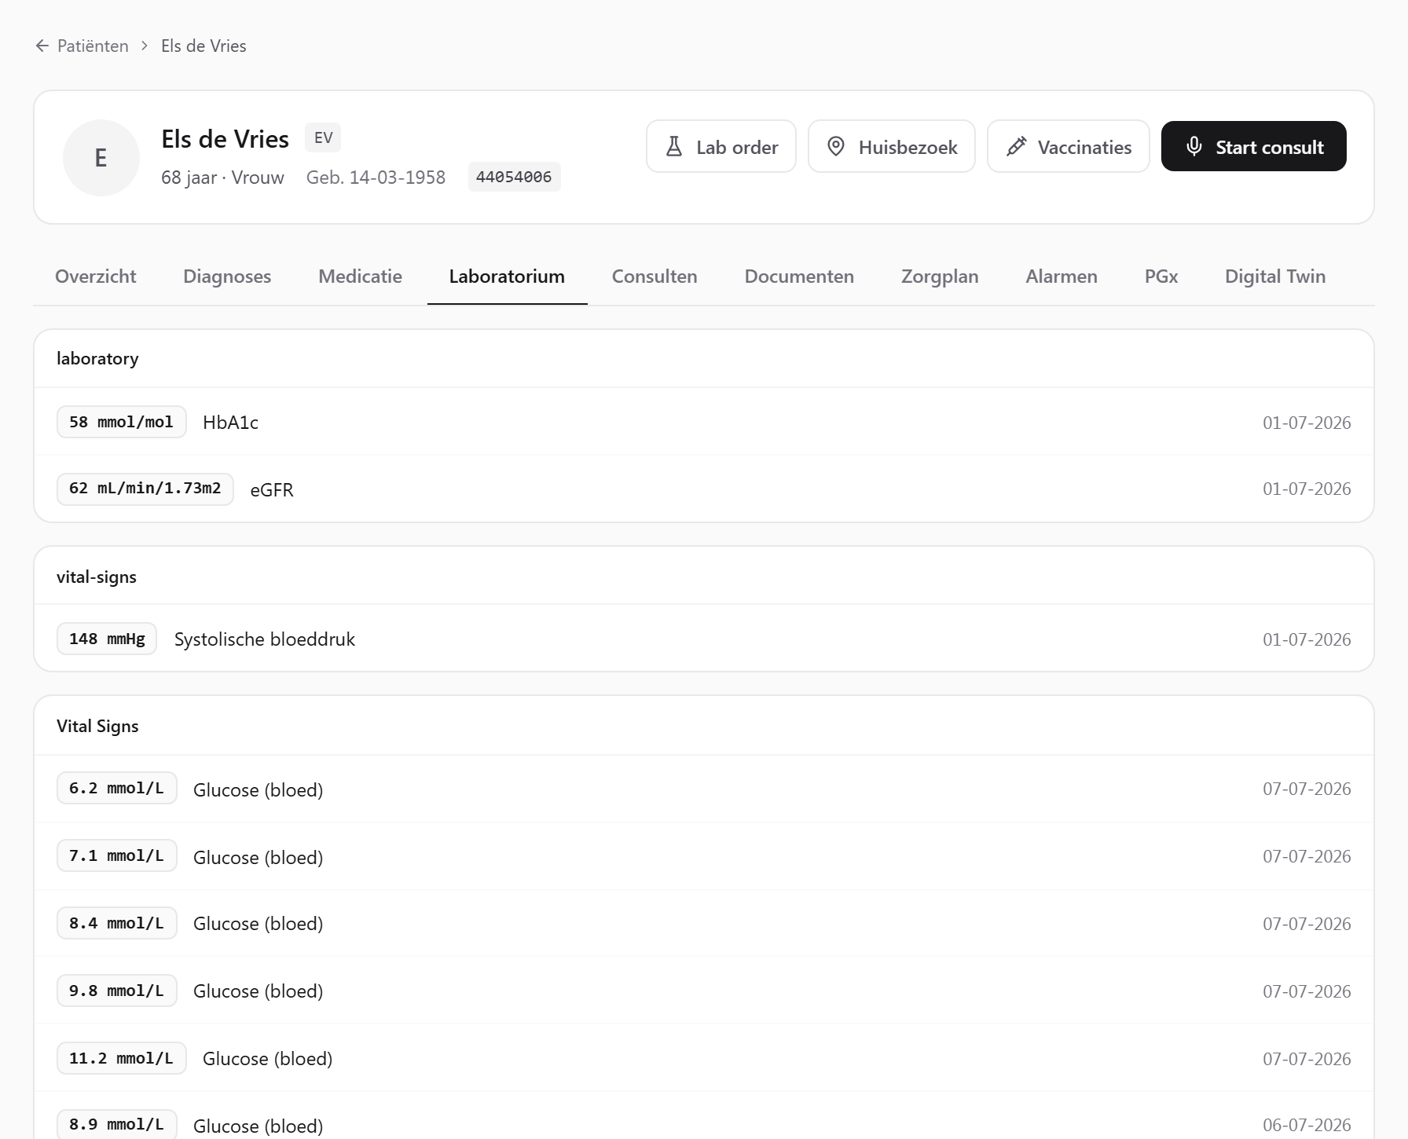Go to the Medicatie tab
Viewport: 1408px width, 1139px height.
pos(360,277)
